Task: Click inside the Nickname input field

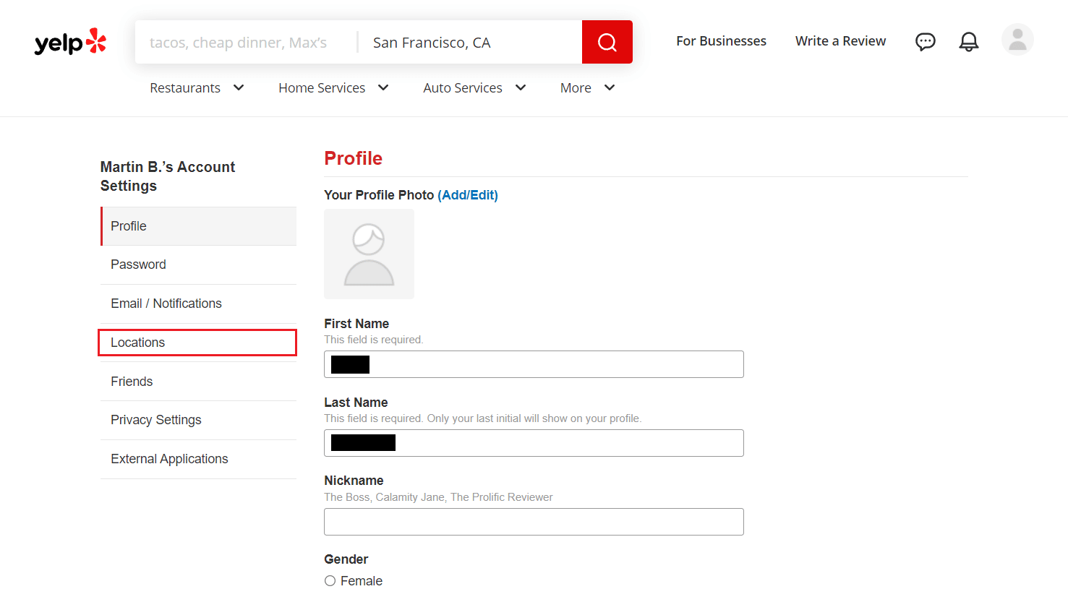Action: pyautogui.click(x=534, y=521)
